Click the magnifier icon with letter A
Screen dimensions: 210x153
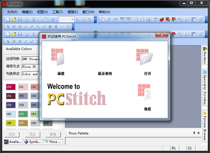[90, 20]
